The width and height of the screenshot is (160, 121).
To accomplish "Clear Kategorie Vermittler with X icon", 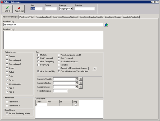I will pyautogui.click(x=81, y=79).
